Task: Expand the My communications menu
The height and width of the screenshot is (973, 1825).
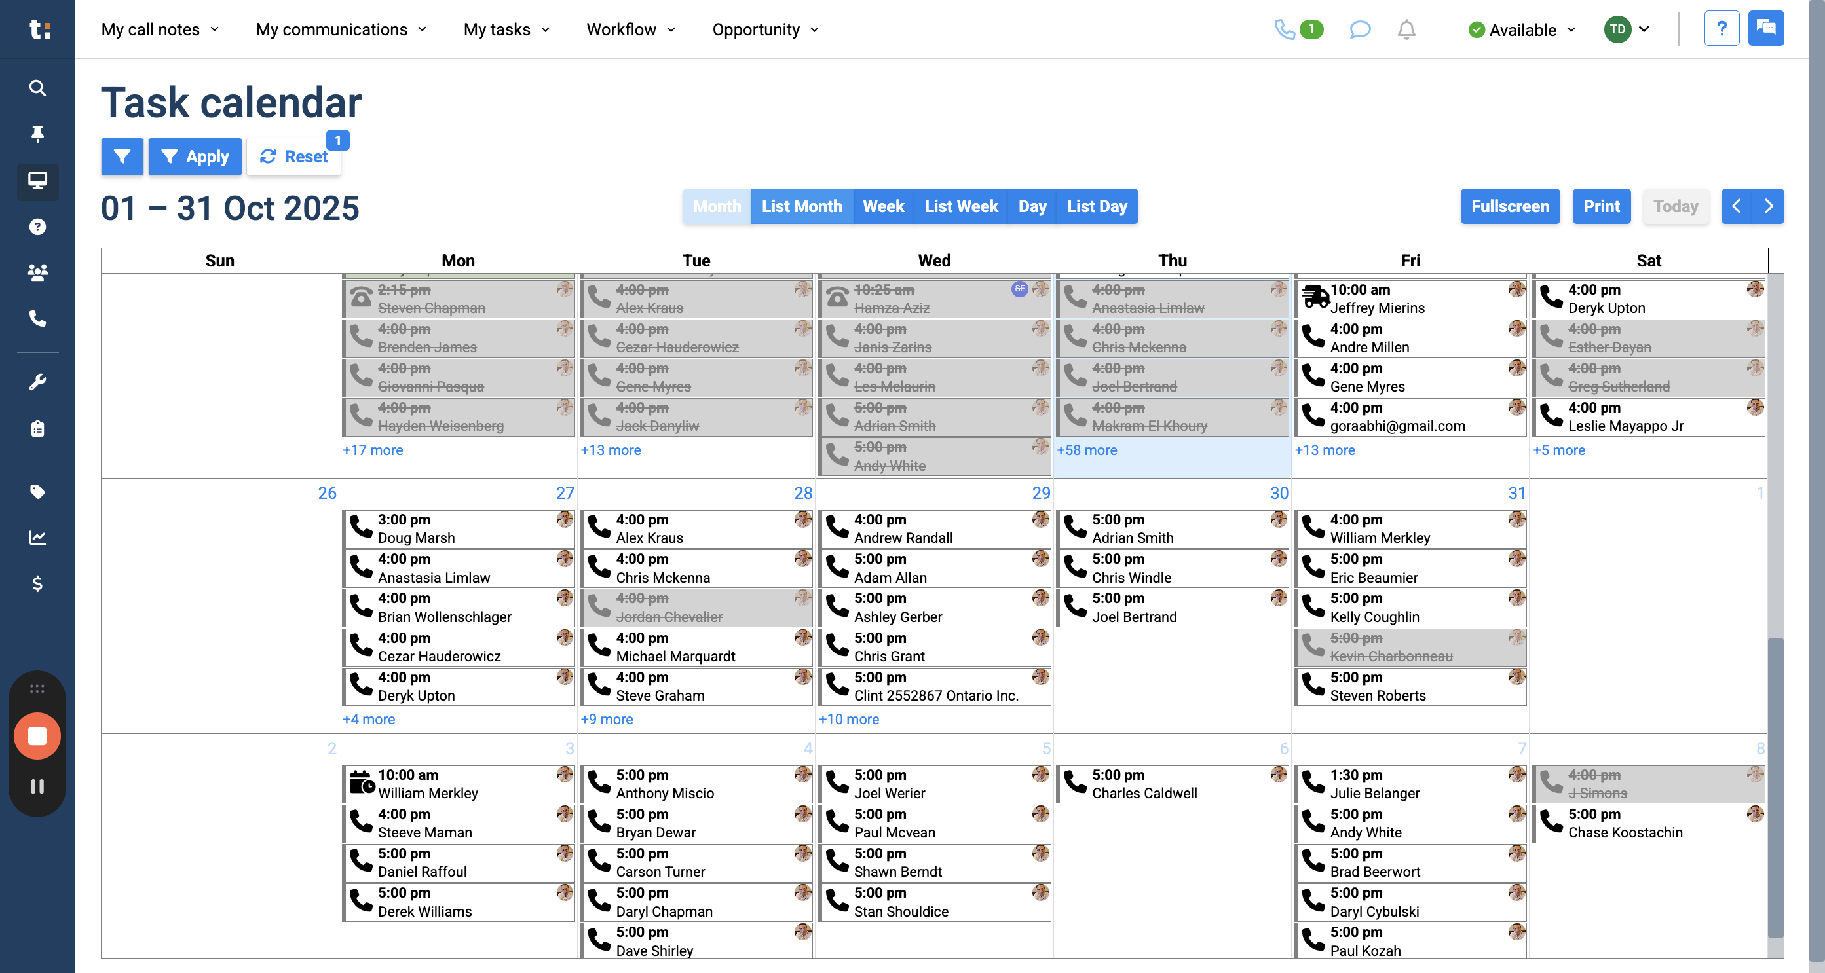Action: pyautogui.click(x=341, y=29)
